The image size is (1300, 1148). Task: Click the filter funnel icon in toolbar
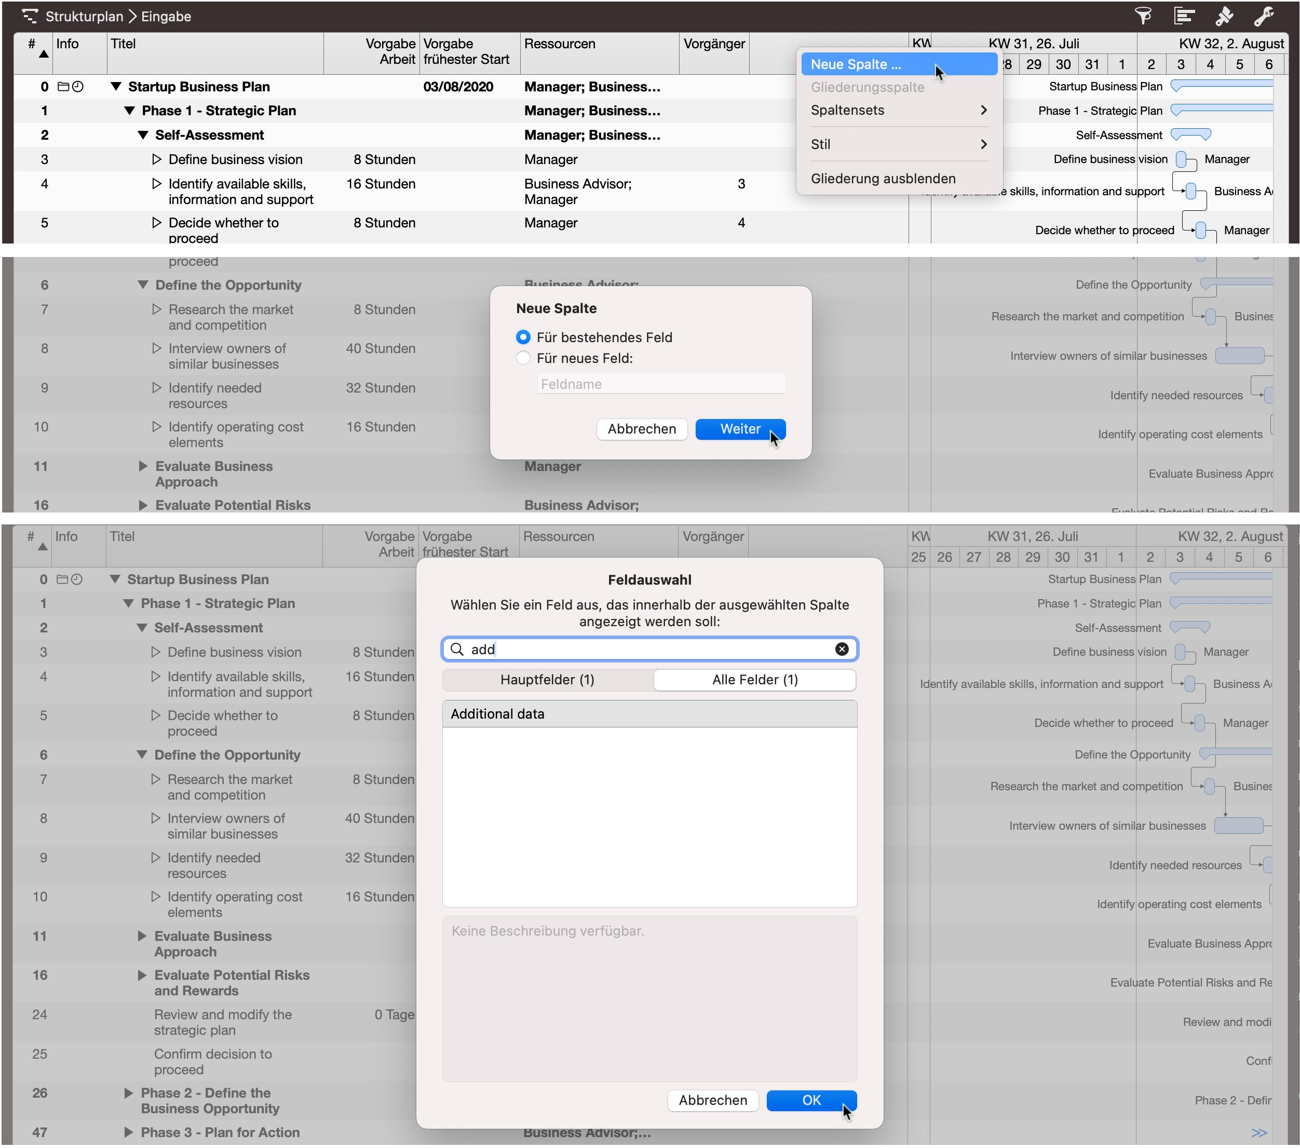(x=1143, y=16)
